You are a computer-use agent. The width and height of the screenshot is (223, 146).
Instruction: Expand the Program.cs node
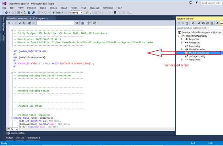182,60
